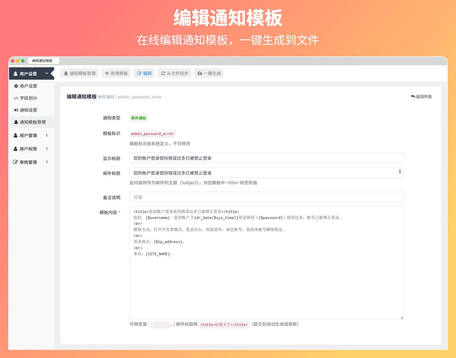
Task: Click the code brackets icon beside 字段划分
Action: coord(16,98)
